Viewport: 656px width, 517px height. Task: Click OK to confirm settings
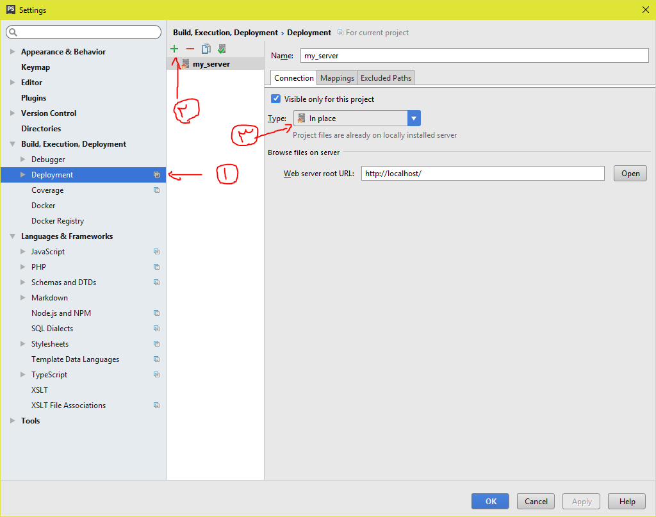[490, 501]
